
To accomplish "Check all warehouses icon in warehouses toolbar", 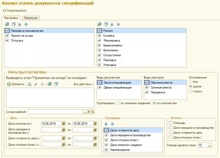I will tap(49, 84).
